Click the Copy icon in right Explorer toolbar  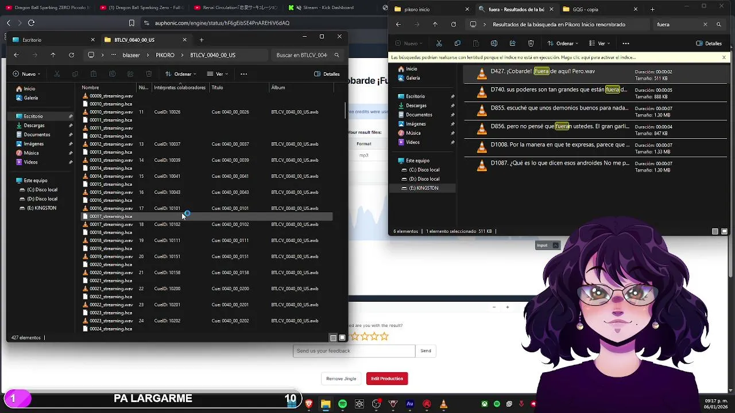(x=457, y=44)
